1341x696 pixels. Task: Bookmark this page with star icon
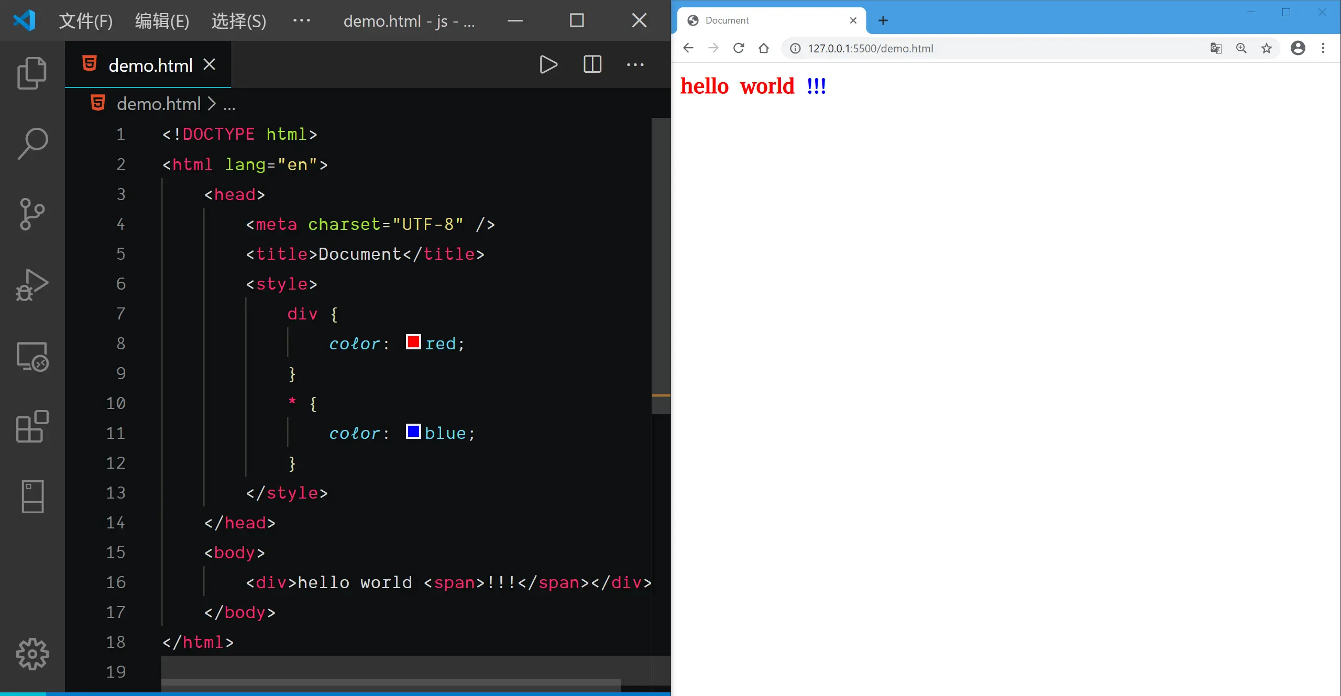point(1266,49)
